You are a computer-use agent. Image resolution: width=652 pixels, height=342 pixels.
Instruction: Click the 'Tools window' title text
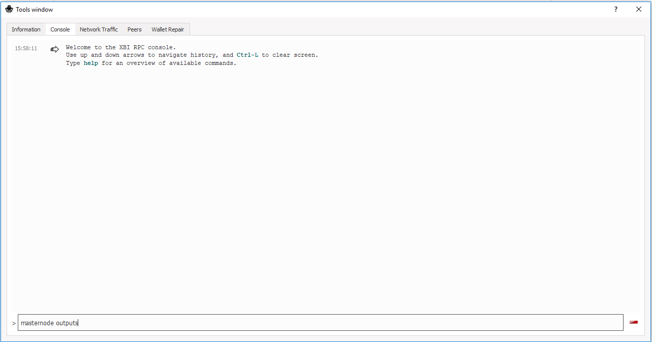34,10
